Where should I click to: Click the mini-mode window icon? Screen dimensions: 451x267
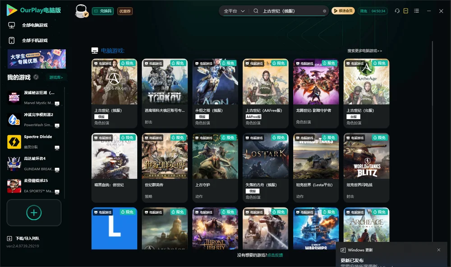point(406,11)
